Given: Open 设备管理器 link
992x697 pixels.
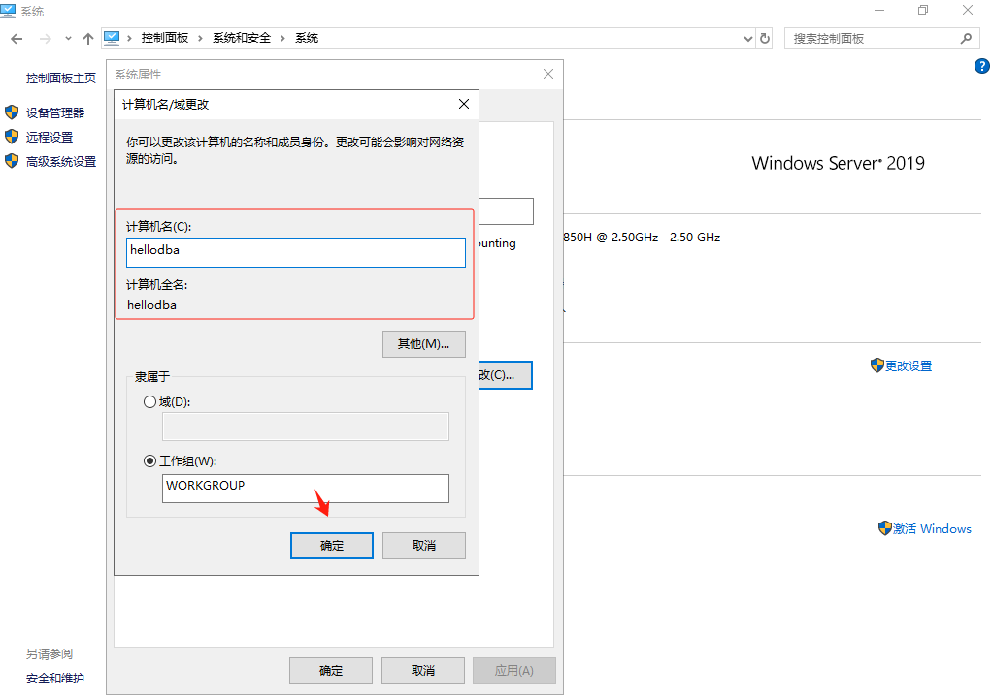Looking at the screenshot, I should [55, 113].
